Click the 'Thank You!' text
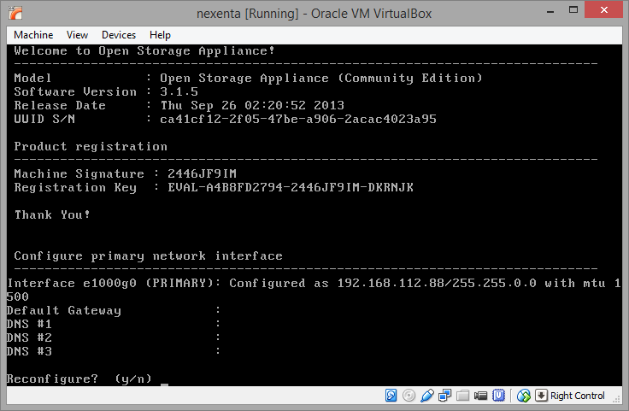This screenshot has height=411, width=629. (52, 214)
